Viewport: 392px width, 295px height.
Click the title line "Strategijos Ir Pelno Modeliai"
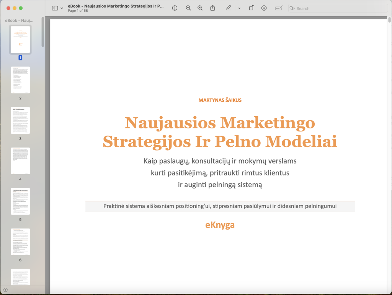pos(220,141)
